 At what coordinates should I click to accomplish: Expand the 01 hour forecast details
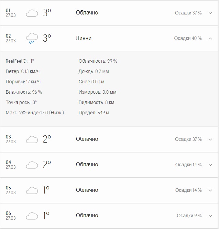pos(210,13)
